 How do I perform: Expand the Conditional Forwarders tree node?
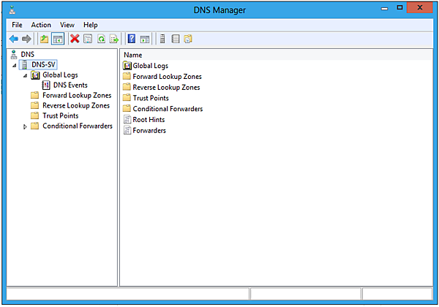click(x=25, y=126)
